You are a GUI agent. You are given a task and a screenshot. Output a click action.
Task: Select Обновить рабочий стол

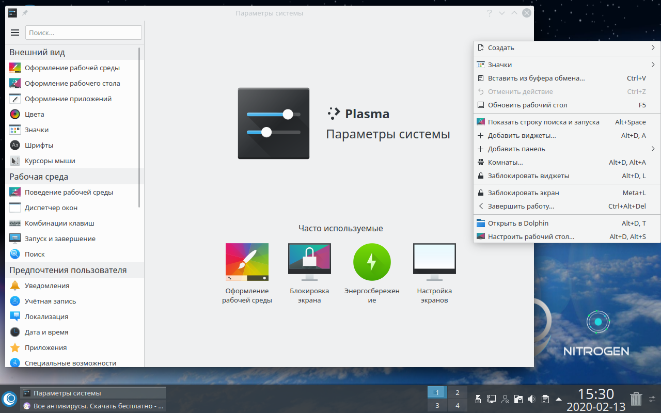click(x=567, y=105)
